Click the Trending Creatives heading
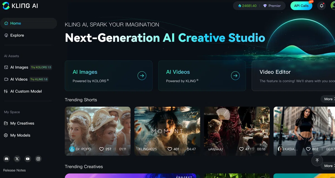335x178 pixels. click(84, 167)
